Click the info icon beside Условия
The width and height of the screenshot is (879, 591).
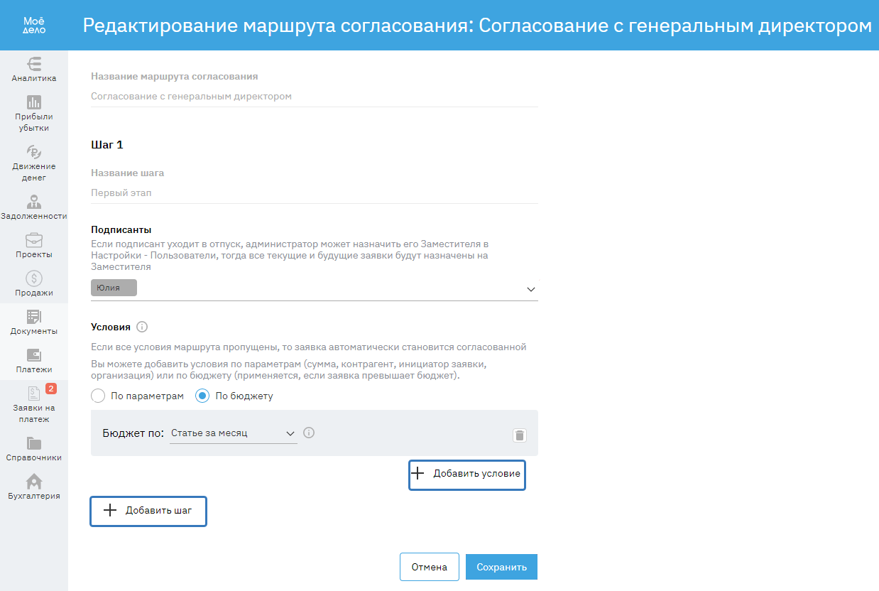tap(142, 327)
